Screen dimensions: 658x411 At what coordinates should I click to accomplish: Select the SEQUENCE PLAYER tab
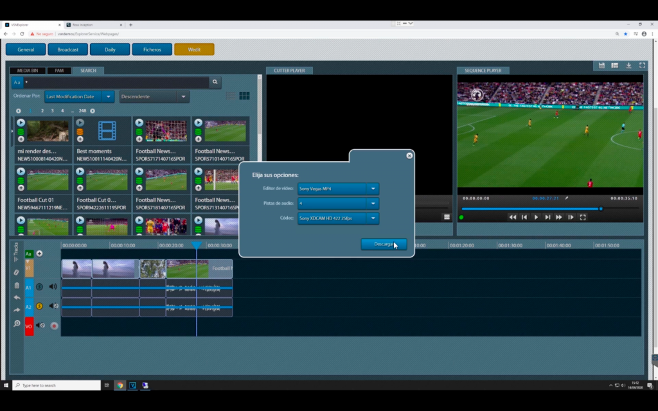point(483,71)
